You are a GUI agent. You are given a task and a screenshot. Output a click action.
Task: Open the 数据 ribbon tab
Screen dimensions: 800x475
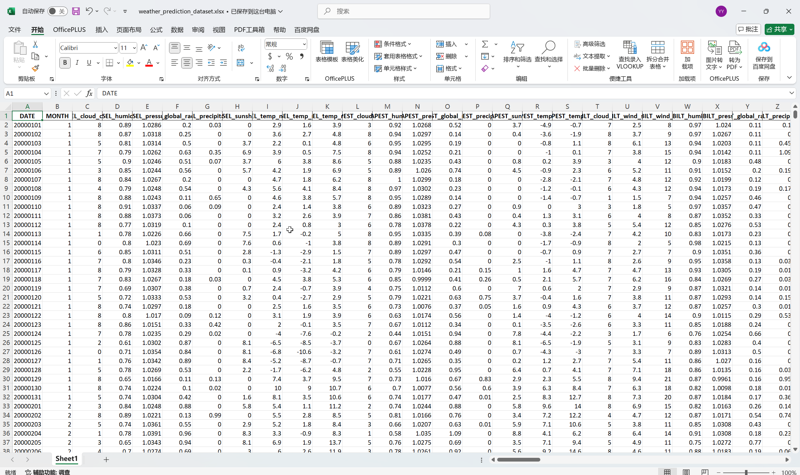point(177,30)
